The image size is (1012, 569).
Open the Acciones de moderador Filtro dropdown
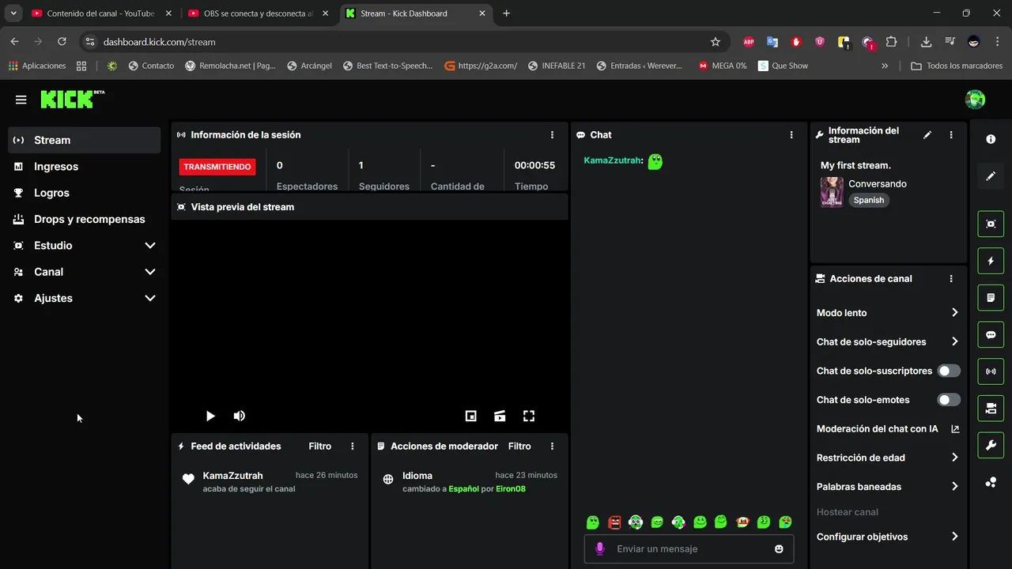pyautogui.click(x=519, y=447)
